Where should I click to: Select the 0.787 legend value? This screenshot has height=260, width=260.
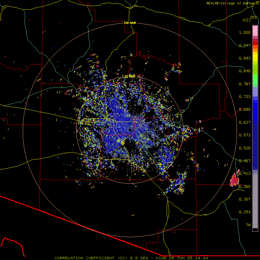(x=245, y=84)
